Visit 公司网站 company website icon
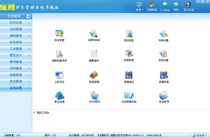210x138 pixels. 165,7
